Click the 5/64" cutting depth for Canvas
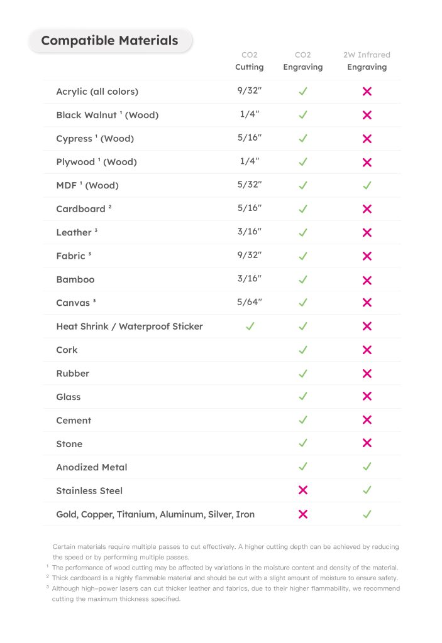The width and height of the screenshot is (442, 643). click(250, 302)
